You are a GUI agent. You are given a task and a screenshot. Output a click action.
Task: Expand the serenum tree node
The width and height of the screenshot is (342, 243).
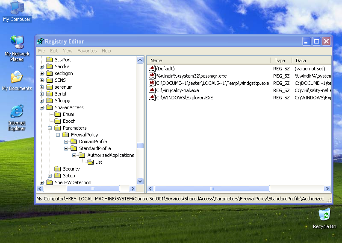(x=41, y=87)
